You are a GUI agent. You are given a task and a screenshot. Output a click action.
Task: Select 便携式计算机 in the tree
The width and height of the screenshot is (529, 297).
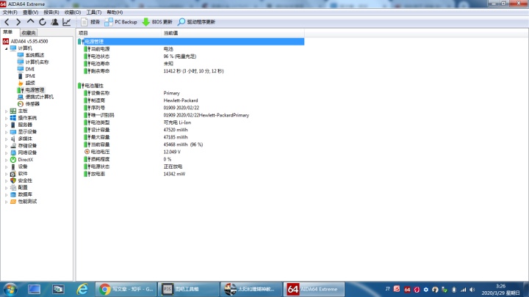[x=40, y=97]
